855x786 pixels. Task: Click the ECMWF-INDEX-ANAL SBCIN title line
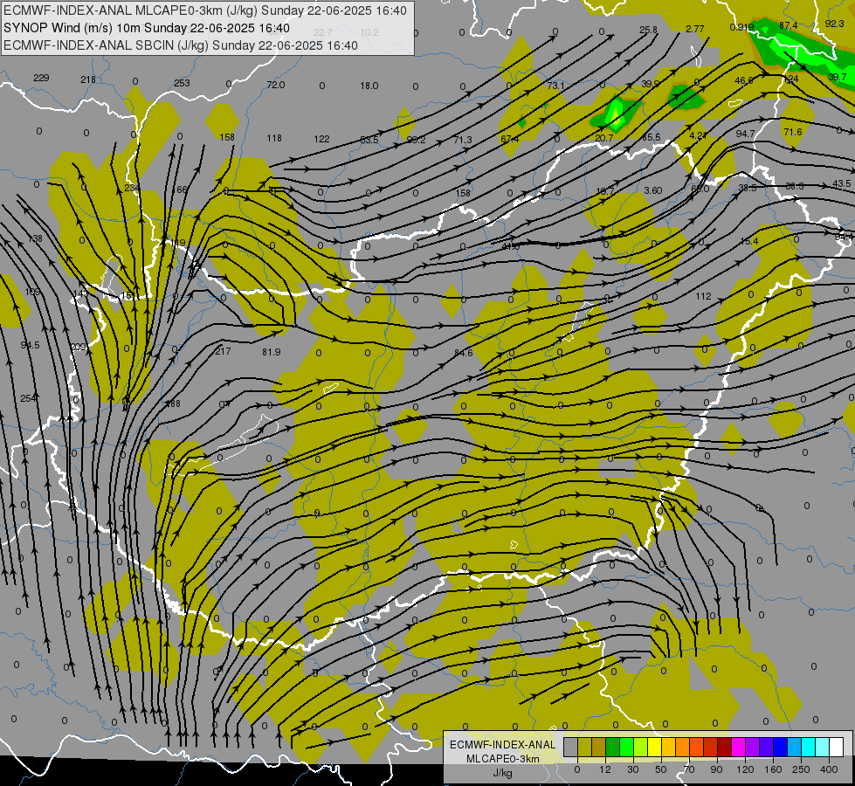181,45
